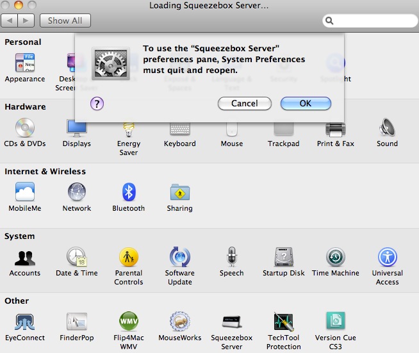Open the Squeezebox Server preference pane

(x=231, y=322)
